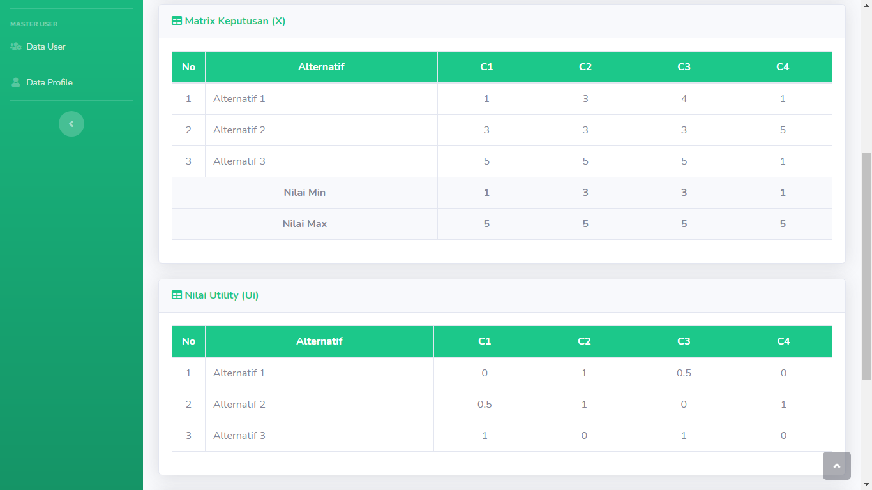Click C1 value 5 for Alternatif 3 in Matrix
Image resolution: width=872 pixels, height=490 pixels.
486,161
